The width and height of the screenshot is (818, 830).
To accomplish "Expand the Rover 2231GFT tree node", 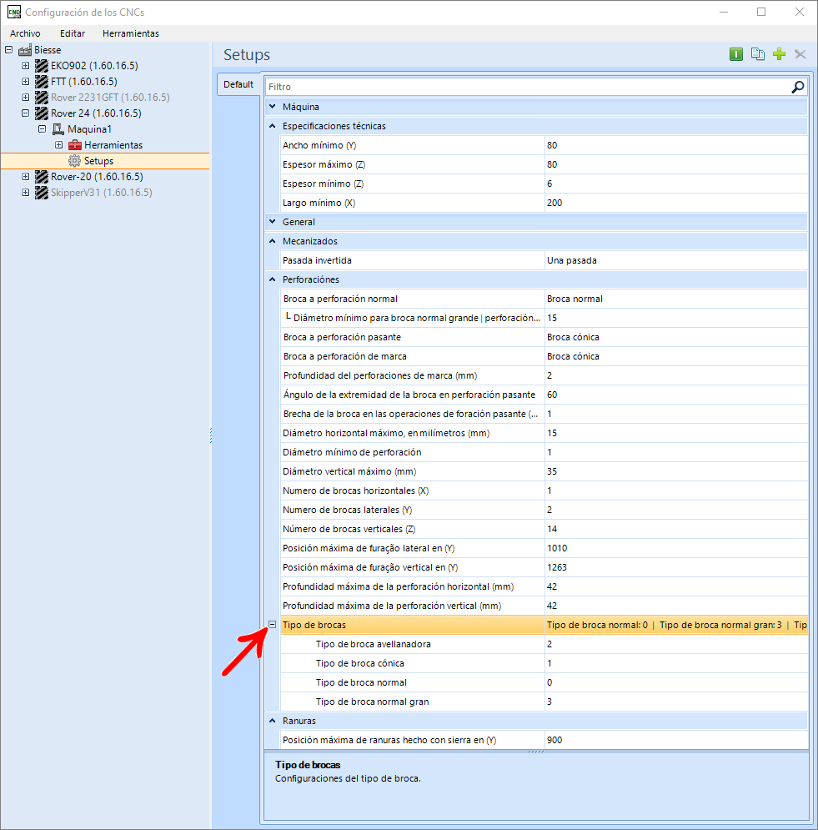I will (25, 98).
